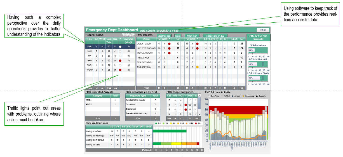343x157 pixels.
Task: Click Departures legend marker in activity chart
Action: pos(243,96)
